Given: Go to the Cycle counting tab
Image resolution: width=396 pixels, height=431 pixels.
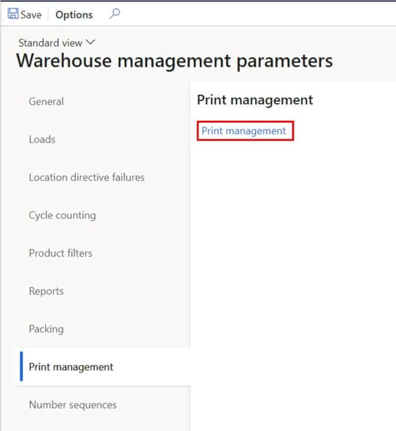Looking at the screenshot, I should [x=62, y=215].
